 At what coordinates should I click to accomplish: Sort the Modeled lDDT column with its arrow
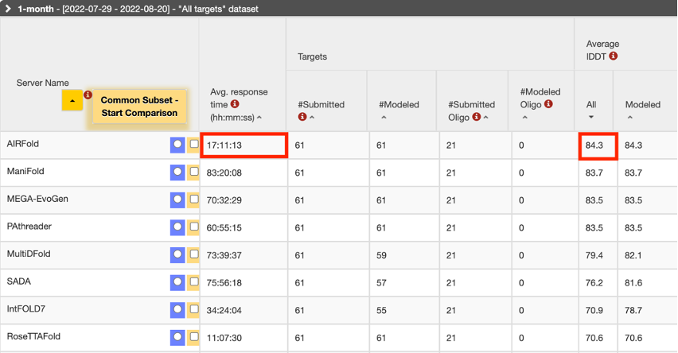click(629, 117)
